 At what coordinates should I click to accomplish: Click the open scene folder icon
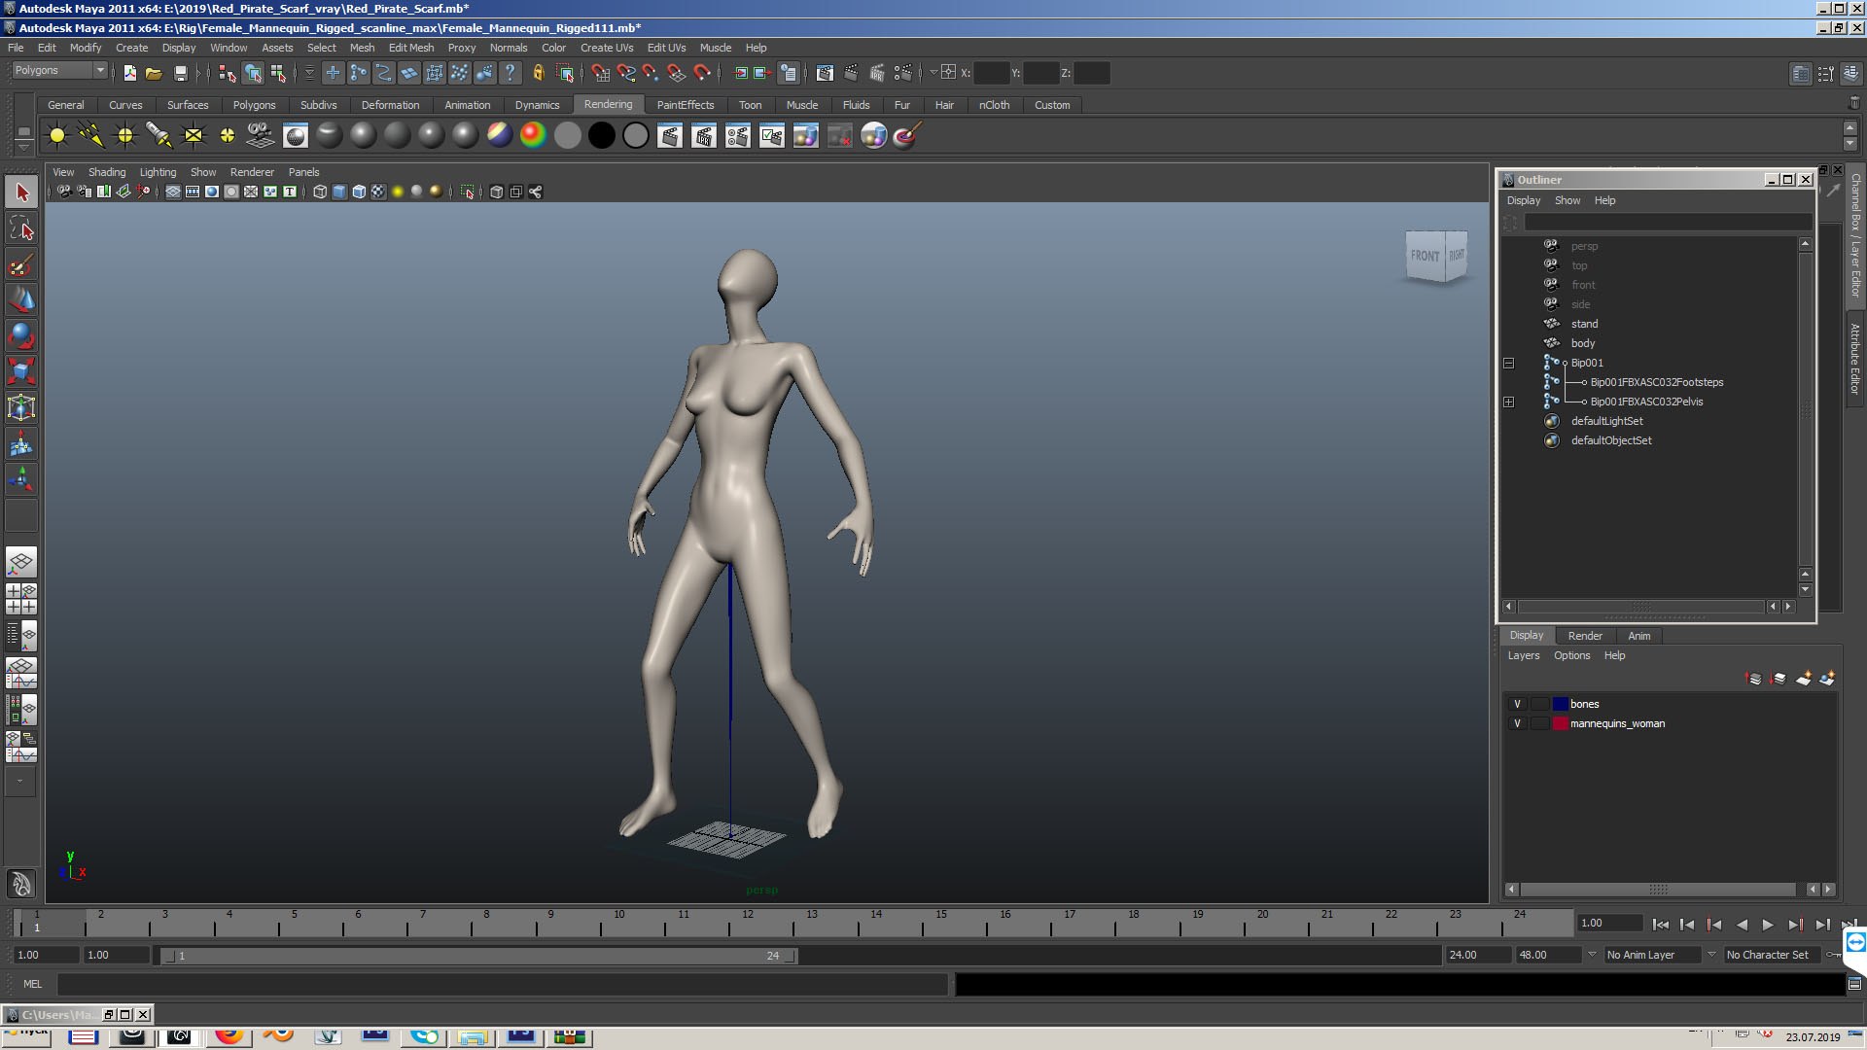[154, 73]
